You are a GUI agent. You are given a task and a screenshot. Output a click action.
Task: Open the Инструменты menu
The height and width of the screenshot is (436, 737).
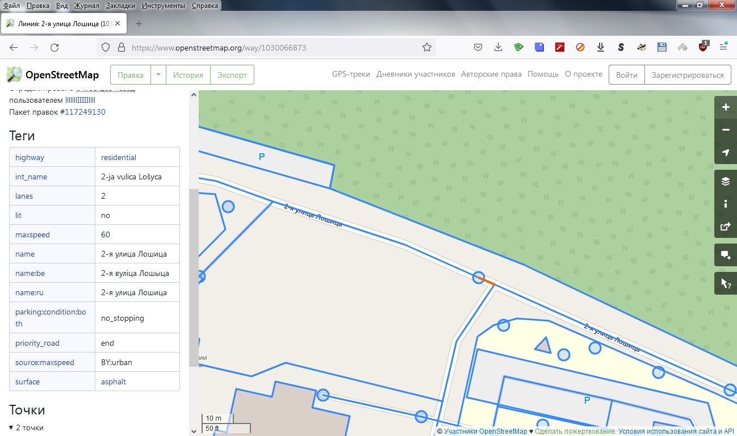(164, 6)
